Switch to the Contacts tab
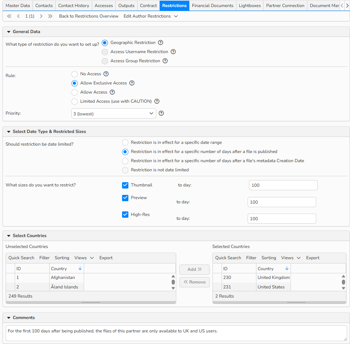The height and width of the screenshot is (344, 350). [x=44, y=6]
